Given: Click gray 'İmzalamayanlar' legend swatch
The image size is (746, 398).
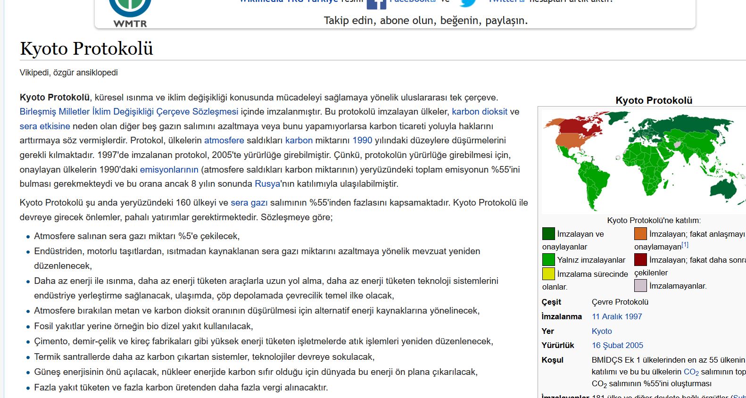Looking at the screenshot, I should pos(640,285).
